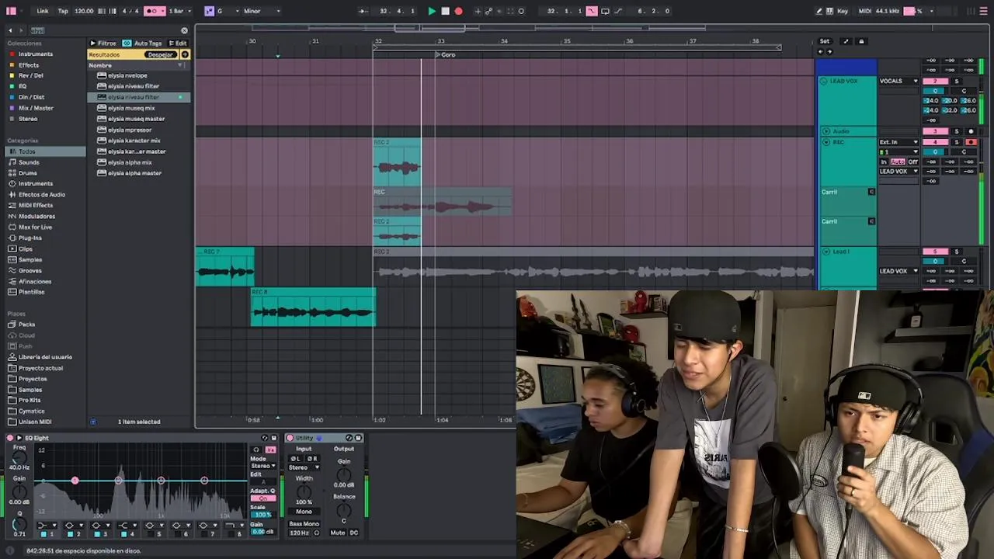Disable EQ Eight band 2 activator
Viewport: 994px width, 559px height.
coord(70,534)
